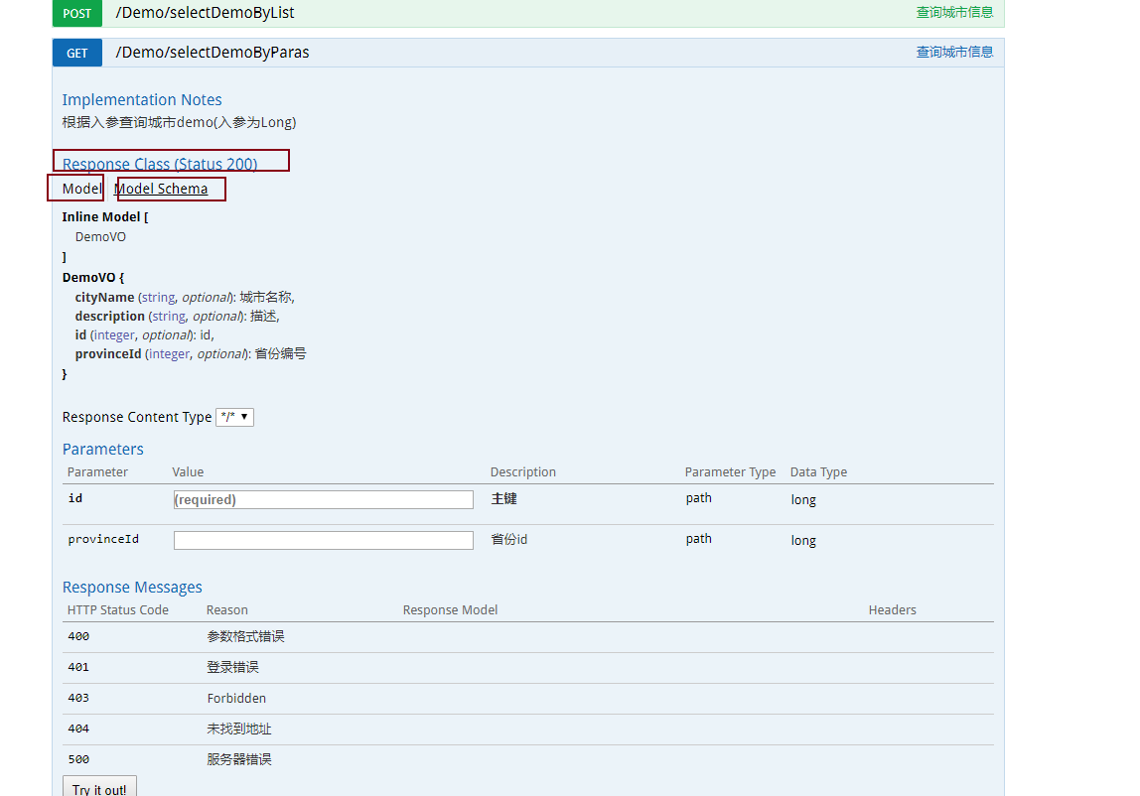Image resolution: width=1140 pixels, height=796 pixels.
Task: Click the 403 status code cell
Action: click(x=78, y=698)
